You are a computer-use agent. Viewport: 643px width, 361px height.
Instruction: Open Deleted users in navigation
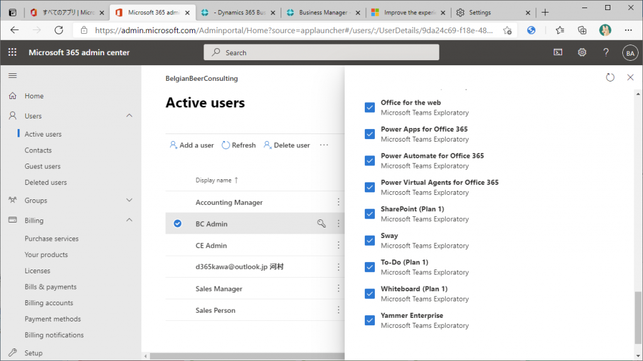click(x=45, y=182)
